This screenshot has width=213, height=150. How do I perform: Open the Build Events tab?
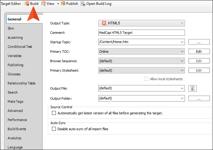click(x=17, y=129)
